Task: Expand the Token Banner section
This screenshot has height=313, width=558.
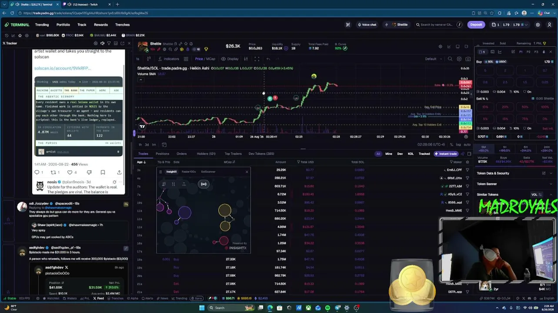Action: (515, 184)
